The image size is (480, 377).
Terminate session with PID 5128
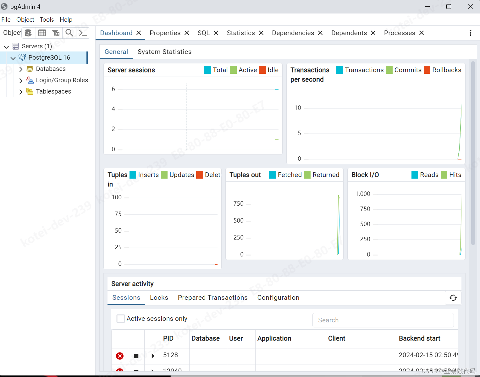click(x=120, y=356)
